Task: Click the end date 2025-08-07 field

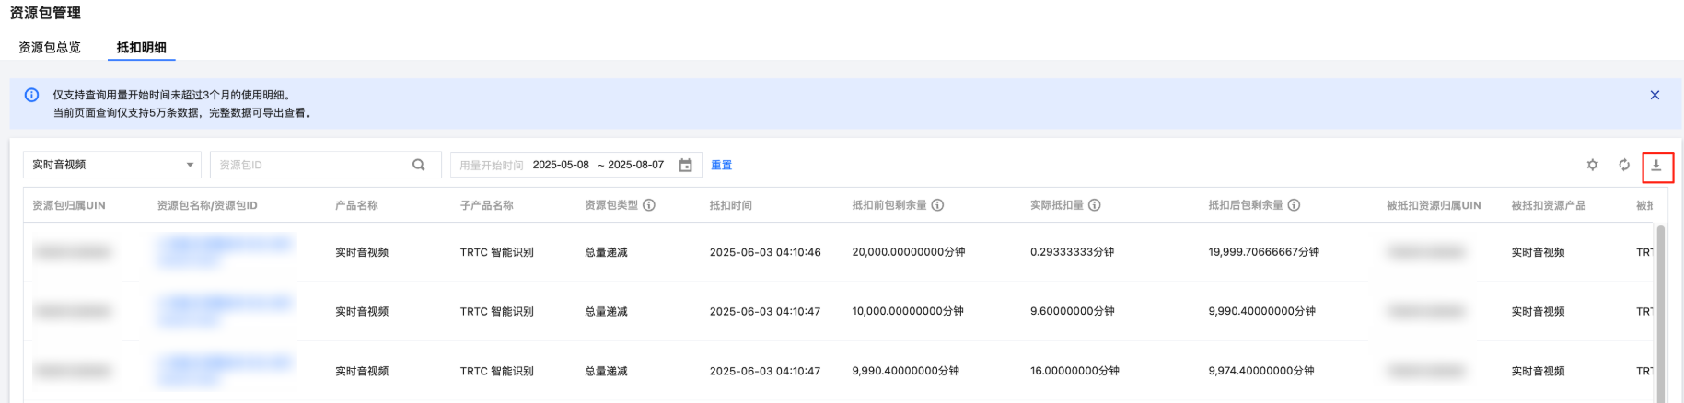Action: click(635, 166)
